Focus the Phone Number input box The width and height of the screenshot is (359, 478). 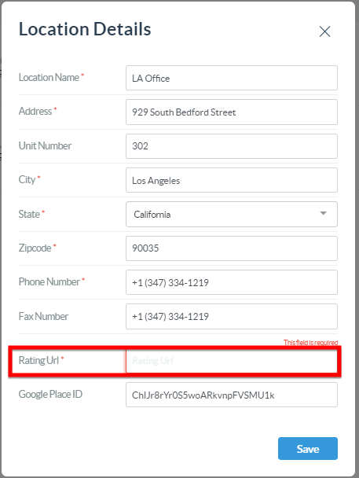click(232, 282)
